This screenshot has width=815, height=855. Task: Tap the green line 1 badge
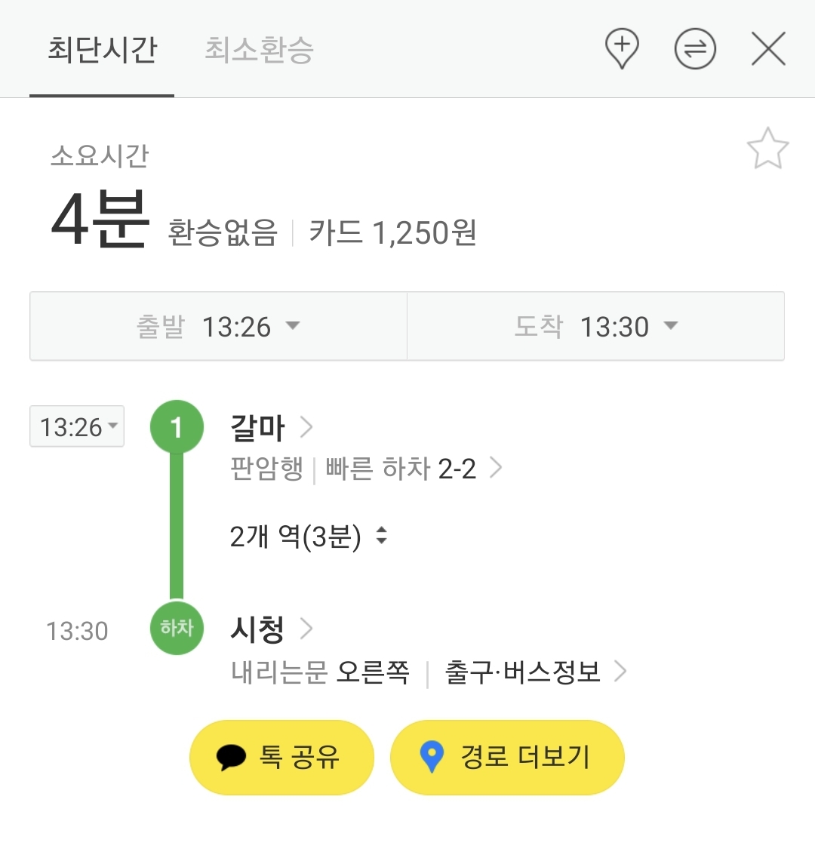(x=177, y=427)
